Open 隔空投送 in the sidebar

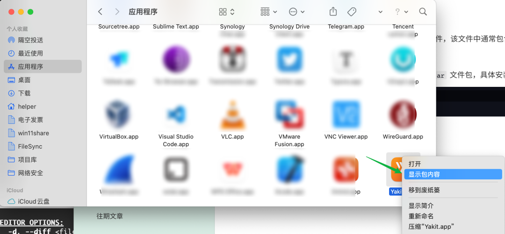[x=43, y=40]
